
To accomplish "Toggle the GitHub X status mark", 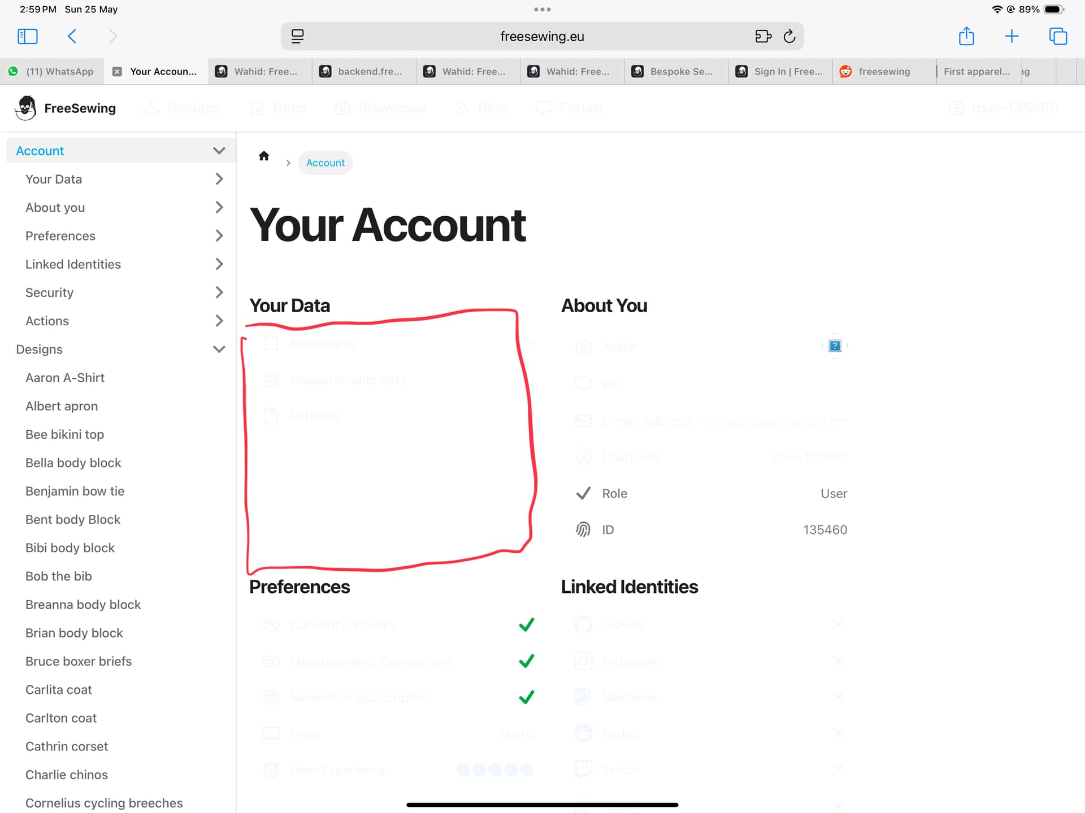I will click(x=837, y=625).
